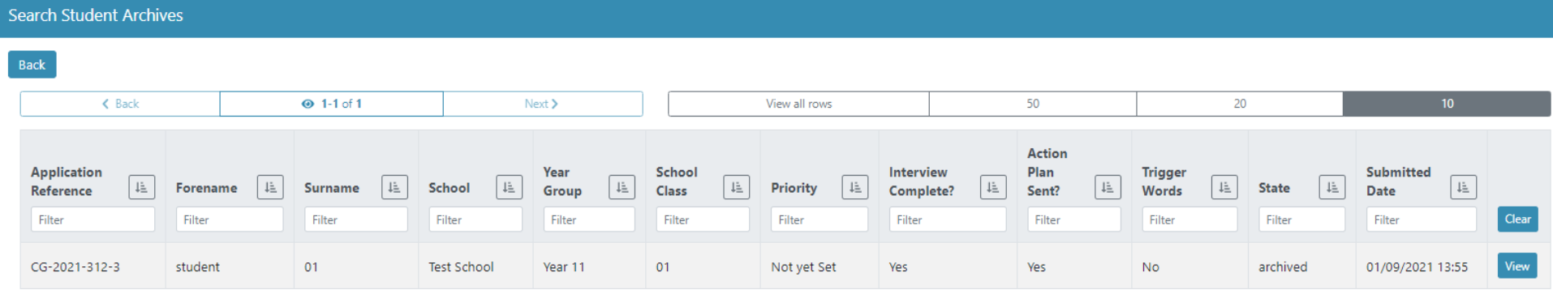Click the Surname filter field
Screen dimensions: 1553x302
(x=356, y=219)
